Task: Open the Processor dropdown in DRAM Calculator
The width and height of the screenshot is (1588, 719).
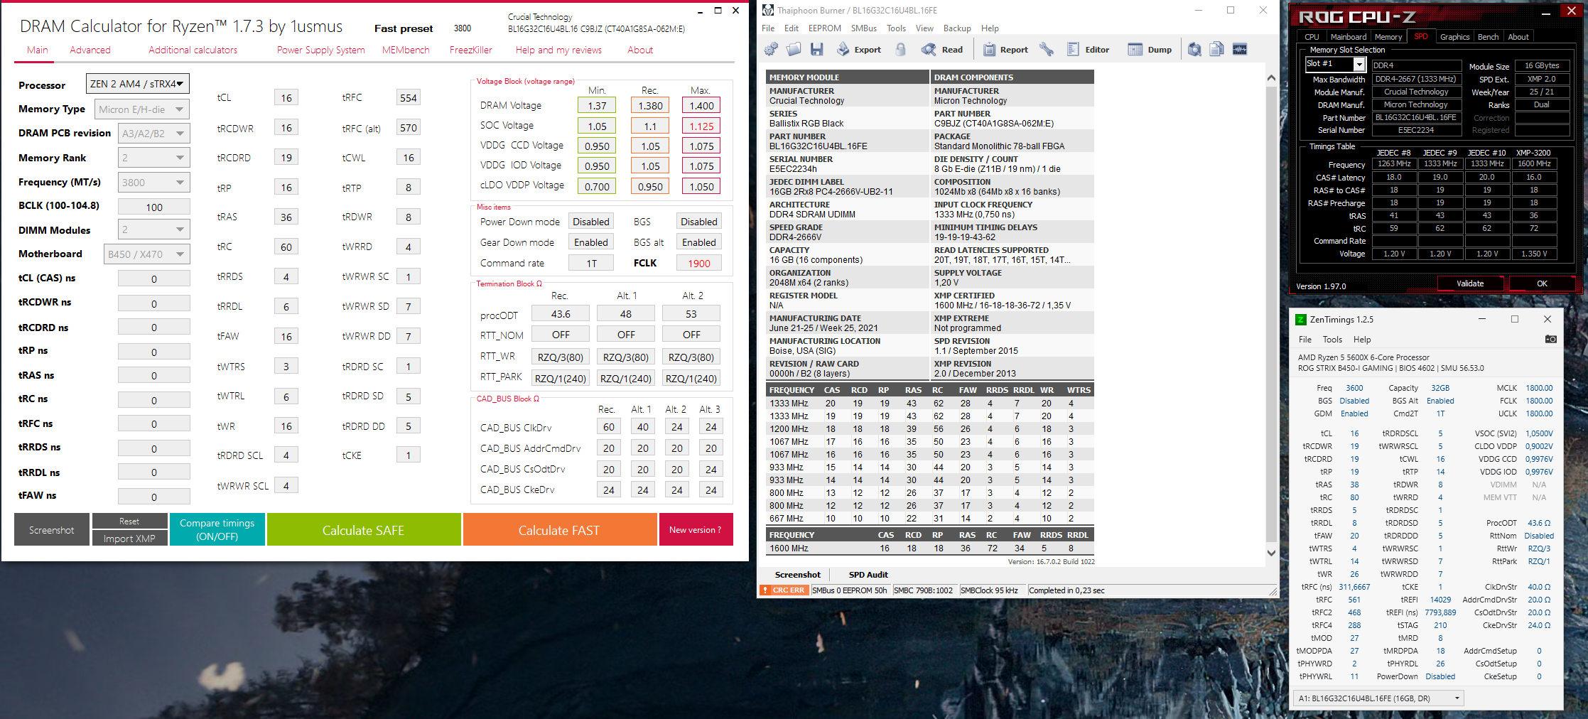Action: (x=138, y=84)
